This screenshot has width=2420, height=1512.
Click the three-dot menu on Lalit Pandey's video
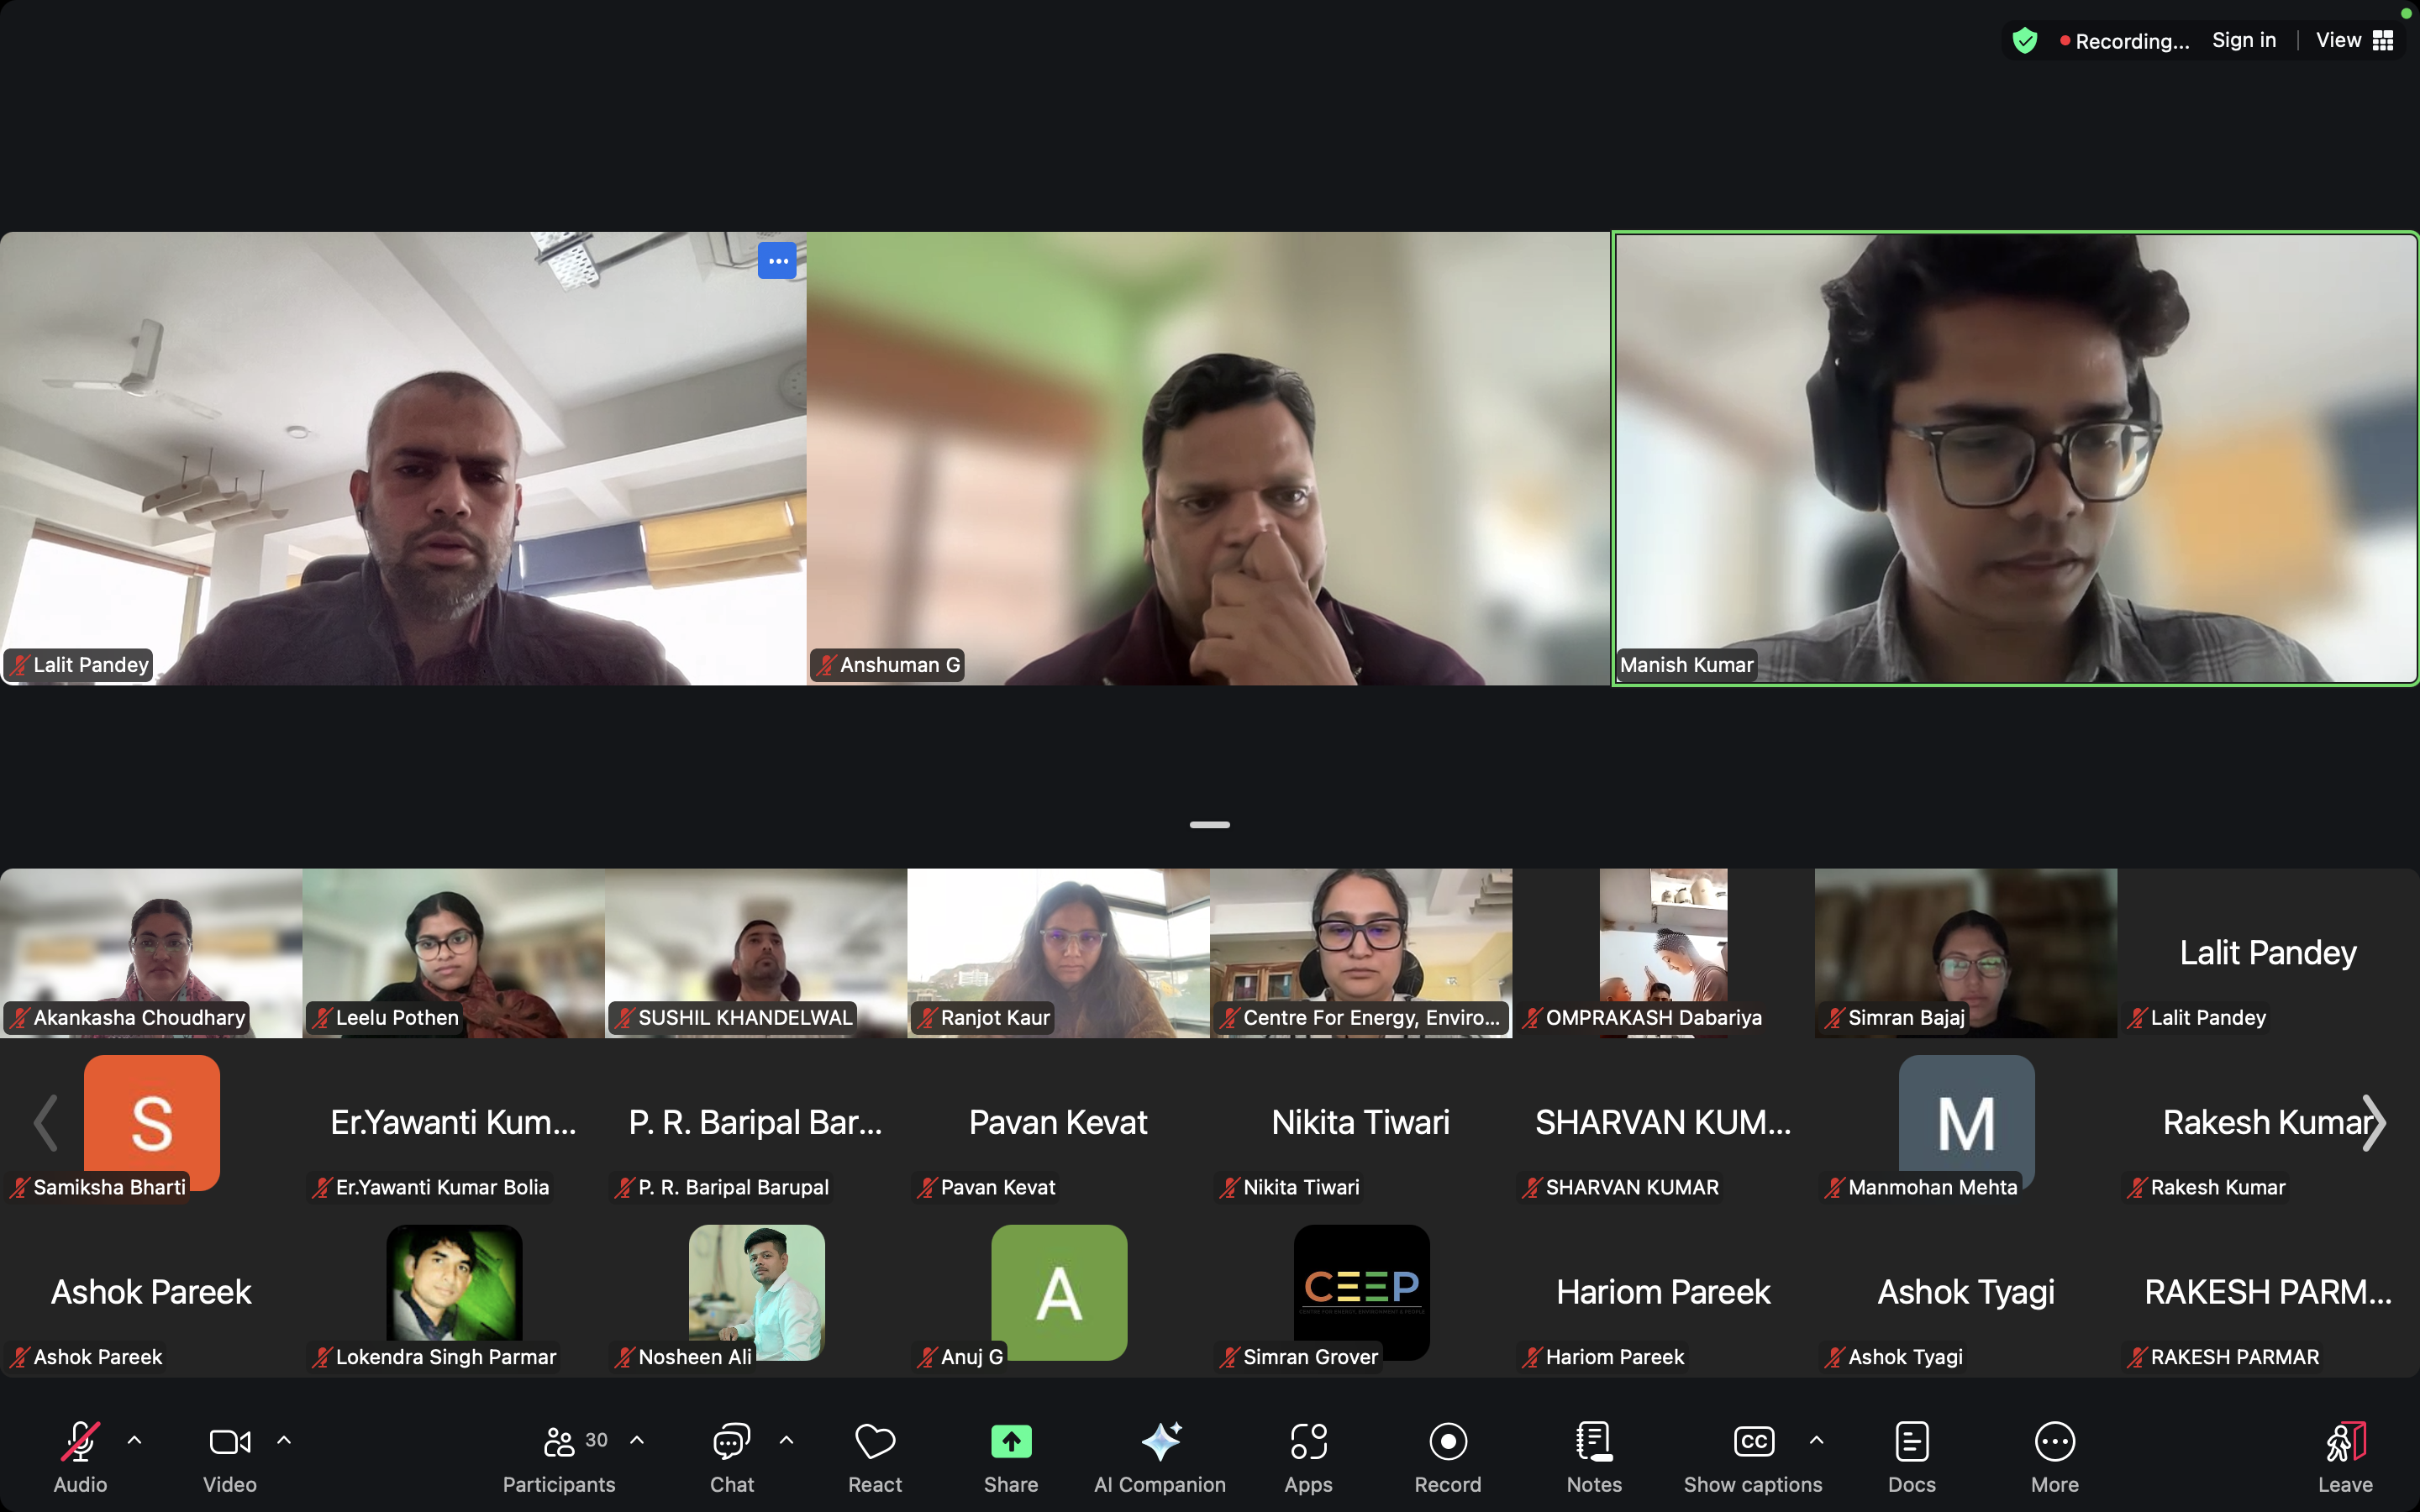point(777,261)
